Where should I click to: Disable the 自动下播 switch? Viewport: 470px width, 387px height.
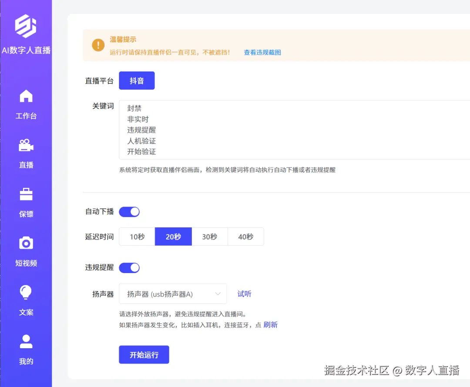point(129,212)
